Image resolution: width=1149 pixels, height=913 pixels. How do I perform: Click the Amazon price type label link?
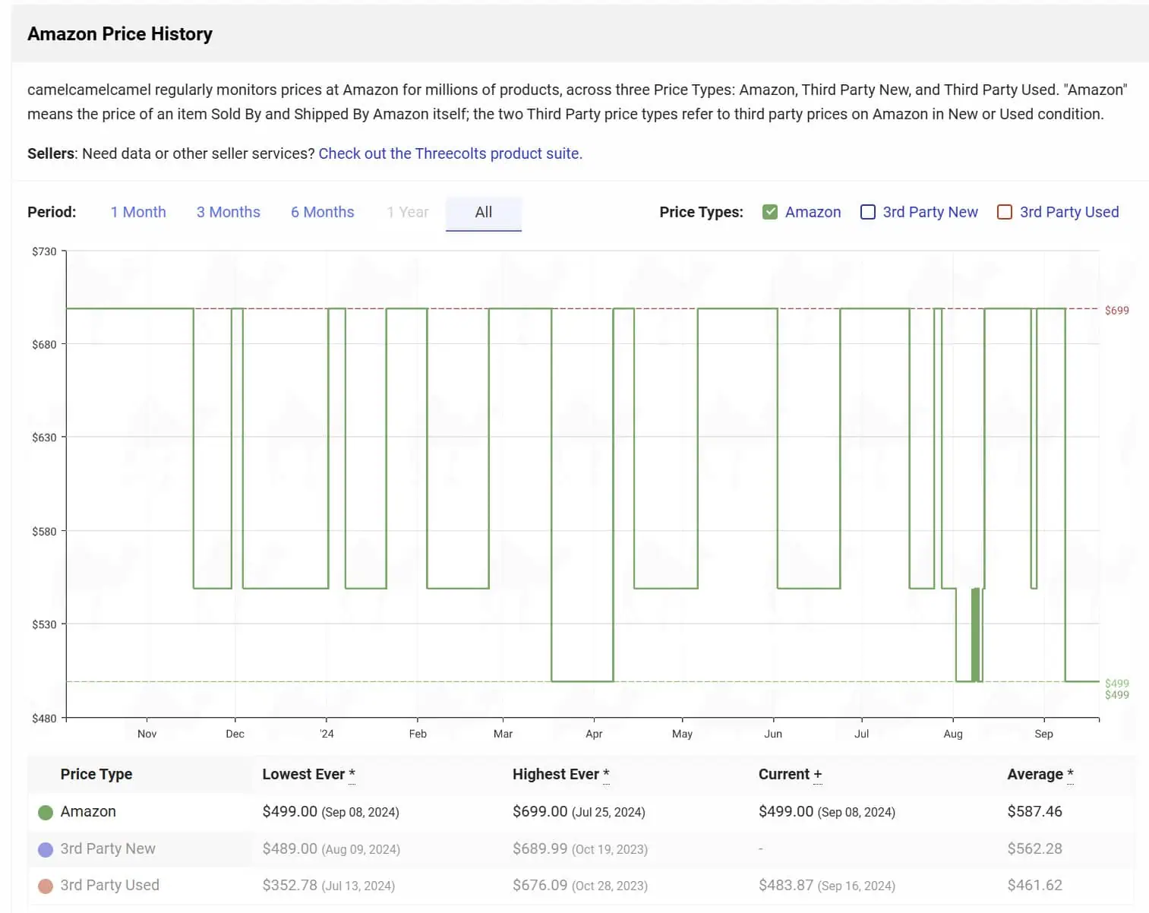813,212
